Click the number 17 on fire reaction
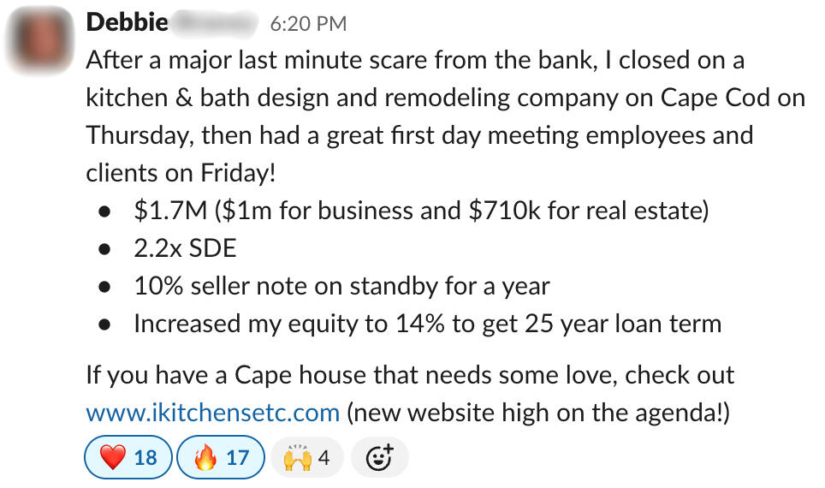Screen dimensions: 825x488 [237, 458]
